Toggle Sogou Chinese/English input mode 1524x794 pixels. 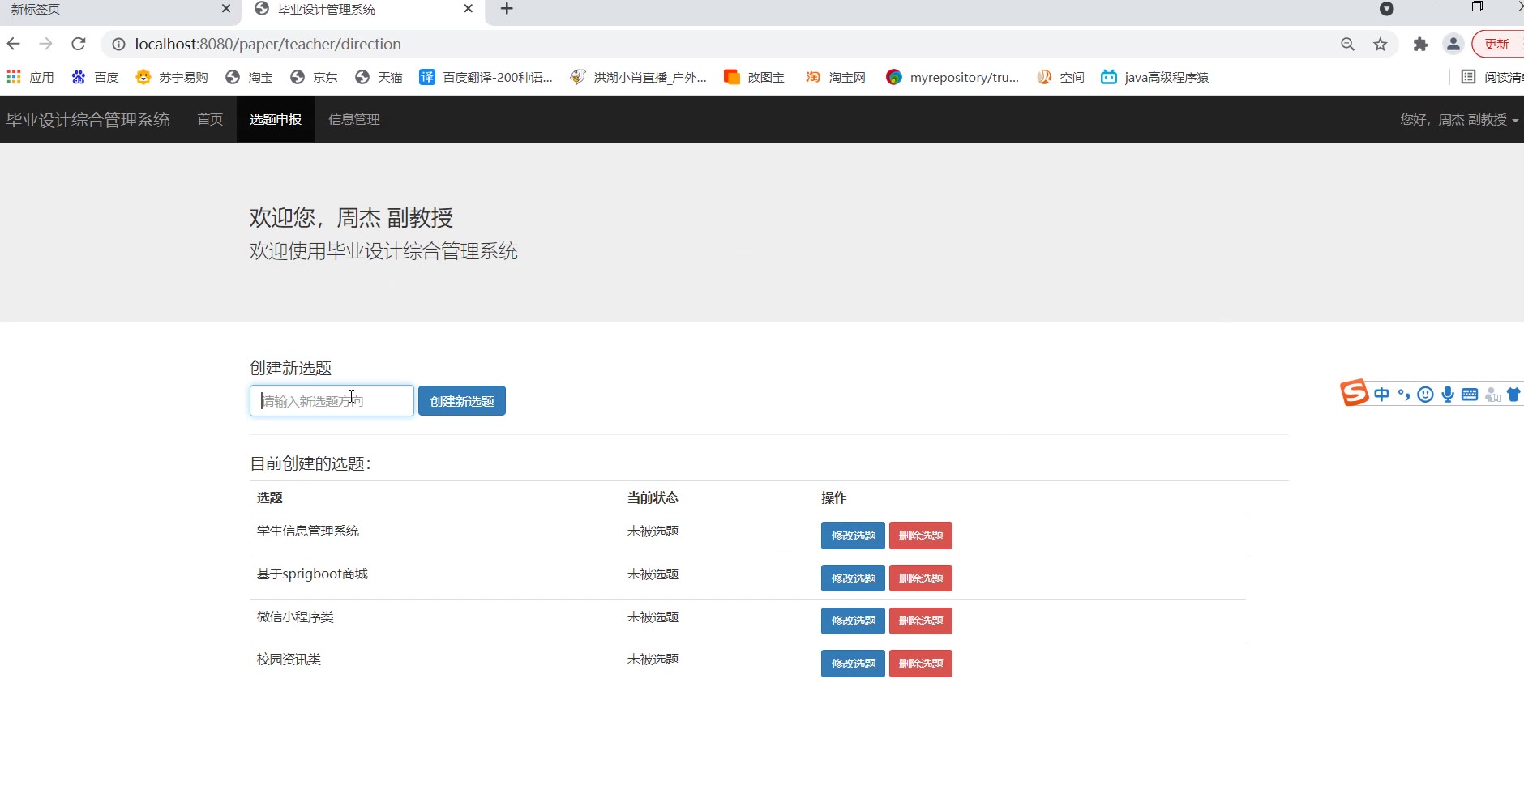(1382, 395)
